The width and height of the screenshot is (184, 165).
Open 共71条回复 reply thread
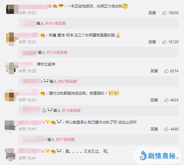click(65, 140)
